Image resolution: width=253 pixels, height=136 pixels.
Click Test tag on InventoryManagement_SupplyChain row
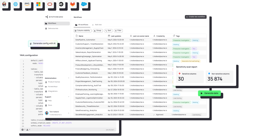click(x=194, y=49)
